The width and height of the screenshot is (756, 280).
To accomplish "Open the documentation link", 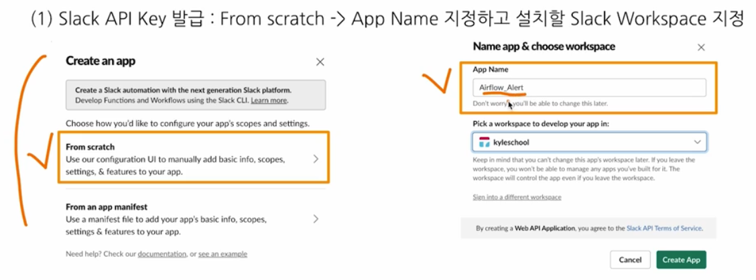I will pyautogui.click(x=162, y=253).
